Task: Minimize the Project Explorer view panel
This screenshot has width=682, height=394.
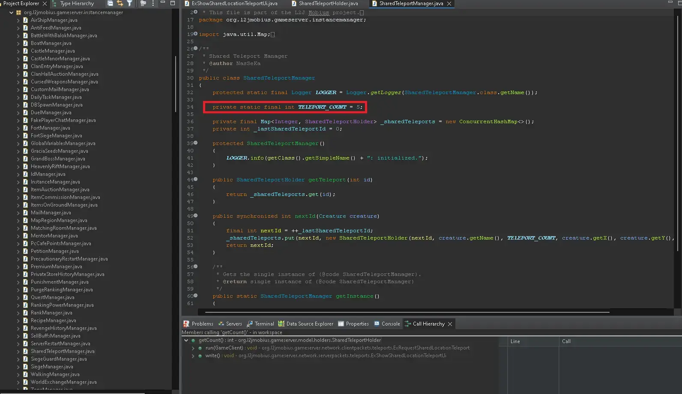Action: pos(163,3)
